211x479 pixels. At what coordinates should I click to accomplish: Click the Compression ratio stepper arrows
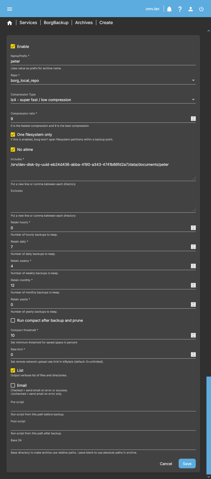click(x=193, y=119)
